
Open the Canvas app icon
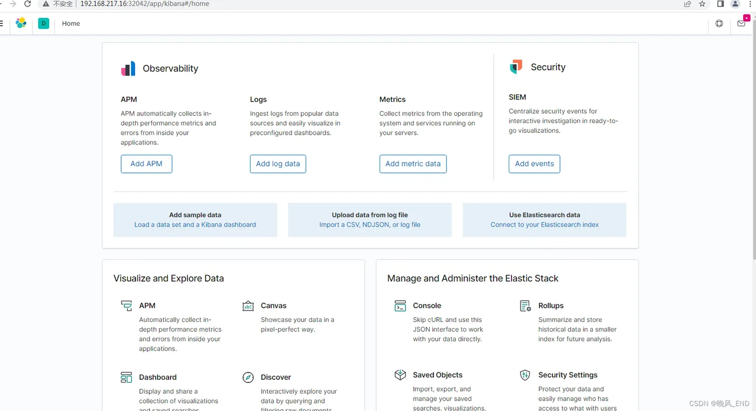pyautogui.click(x=248, y=306)
